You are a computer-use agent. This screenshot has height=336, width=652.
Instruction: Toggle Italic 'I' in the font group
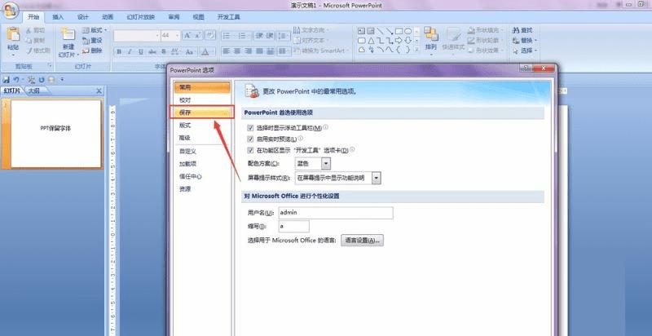pyautogui.click(x=130, y=52)
